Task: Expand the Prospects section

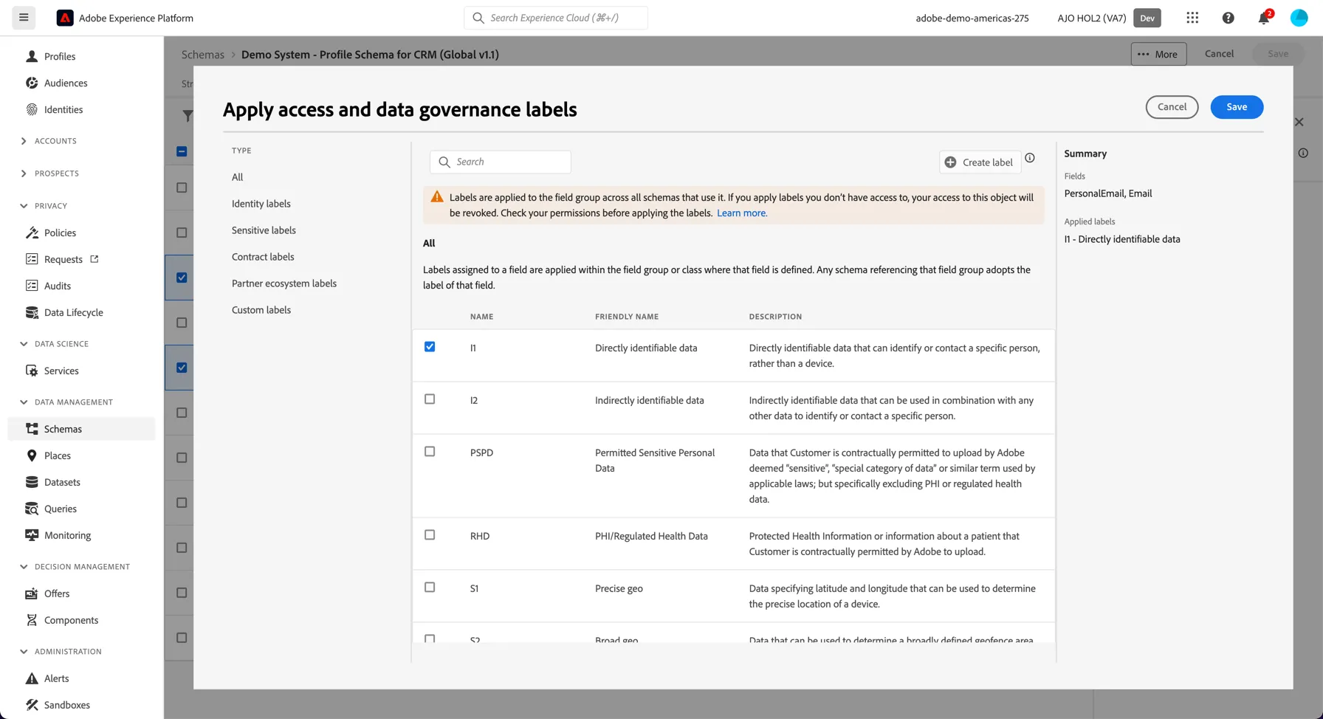Action: click(24, 173)
